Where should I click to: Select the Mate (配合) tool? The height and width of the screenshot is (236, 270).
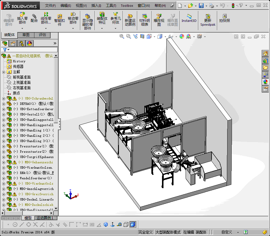pos(34,18)
